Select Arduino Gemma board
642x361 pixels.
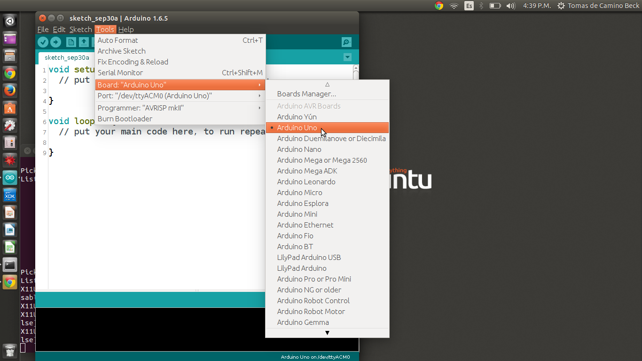click(327, 322)
